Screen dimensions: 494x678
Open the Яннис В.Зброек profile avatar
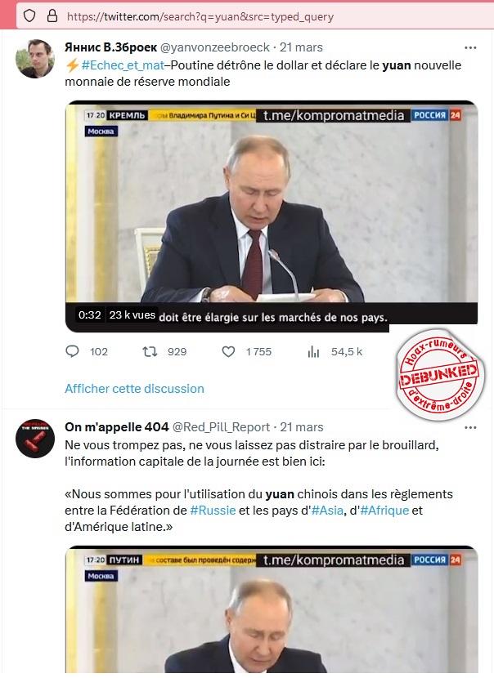click(35, 59)
